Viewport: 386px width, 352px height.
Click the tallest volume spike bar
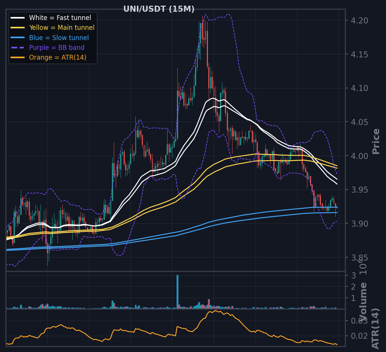pyautogui.click(x=177, y=292)
